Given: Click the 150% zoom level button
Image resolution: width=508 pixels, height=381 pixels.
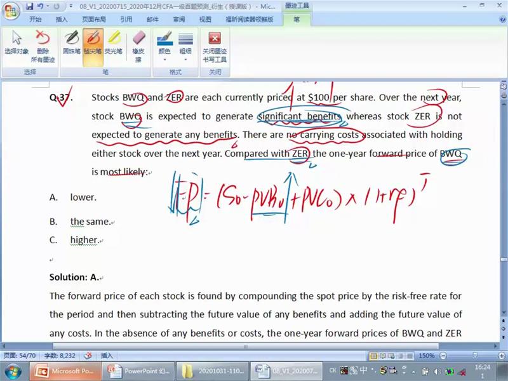Looking at the screenshot, I should [426, 356].
